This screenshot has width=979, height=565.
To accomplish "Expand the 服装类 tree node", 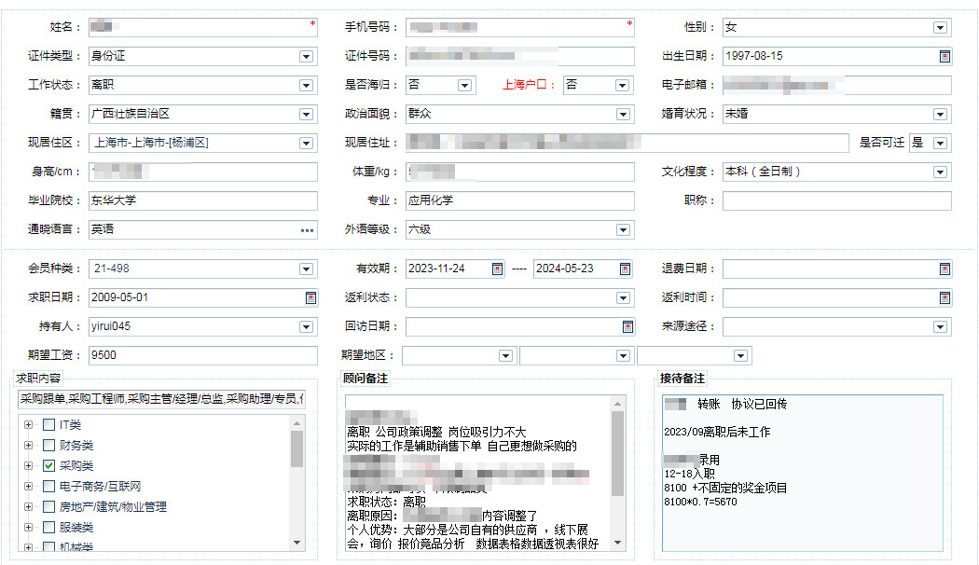I will [28, 528].
